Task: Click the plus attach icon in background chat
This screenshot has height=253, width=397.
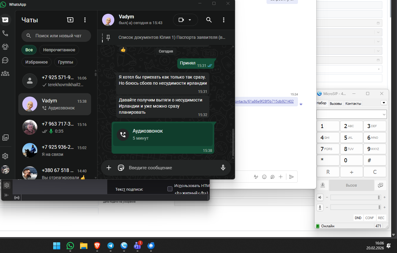Action: pos(281,177)
